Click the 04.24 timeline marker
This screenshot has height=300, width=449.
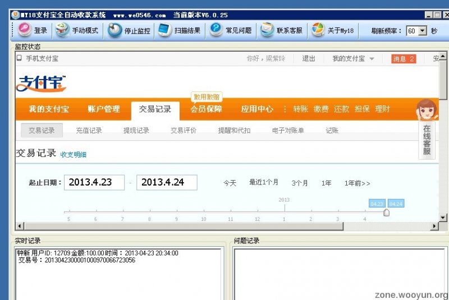pos(396,204)
